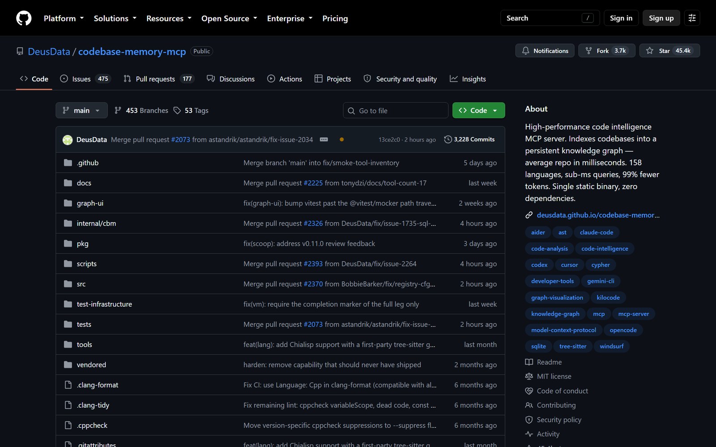Go to the Discussions tab

coord(230,79)
